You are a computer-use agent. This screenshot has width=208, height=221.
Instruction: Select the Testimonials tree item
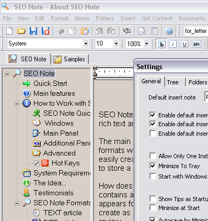click(x=53, y=193)
